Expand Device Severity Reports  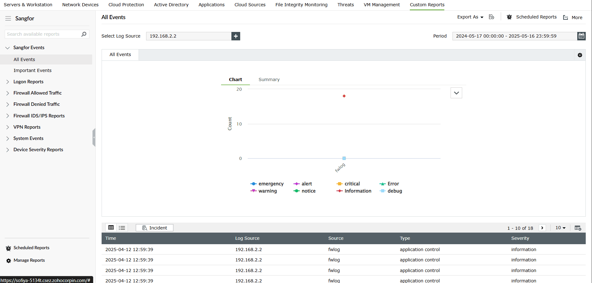(x=8, y=150)
